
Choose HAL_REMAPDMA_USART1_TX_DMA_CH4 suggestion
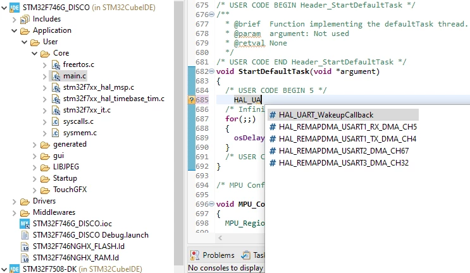[343, 139]
